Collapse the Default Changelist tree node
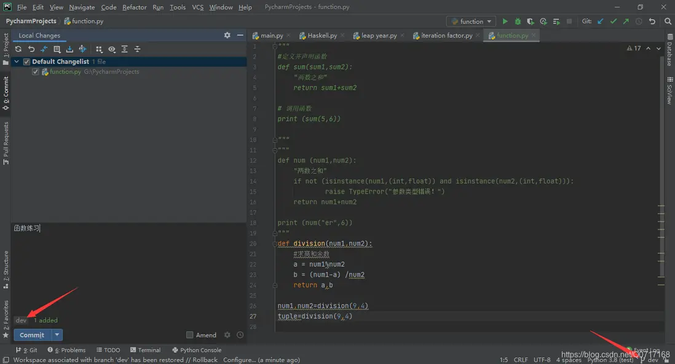The height and width of the screenshot is (364, 675). pyautogui.click(x=18, y=61)
